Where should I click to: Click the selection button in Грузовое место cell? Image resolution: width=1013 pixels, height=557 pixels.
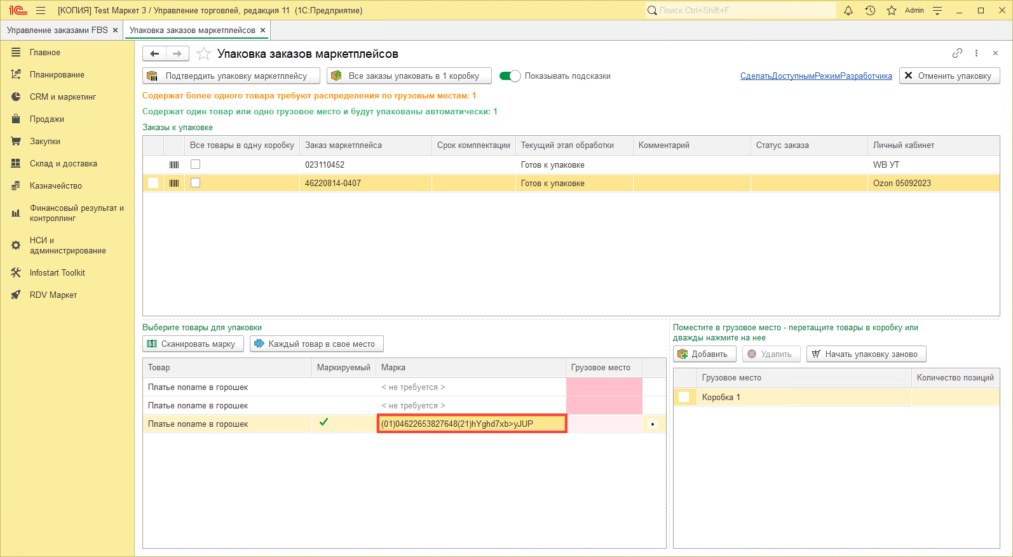tap(653, 424)
